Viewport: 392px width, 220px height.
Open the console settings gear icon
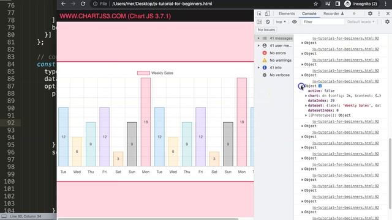click(x=387, y=22)
